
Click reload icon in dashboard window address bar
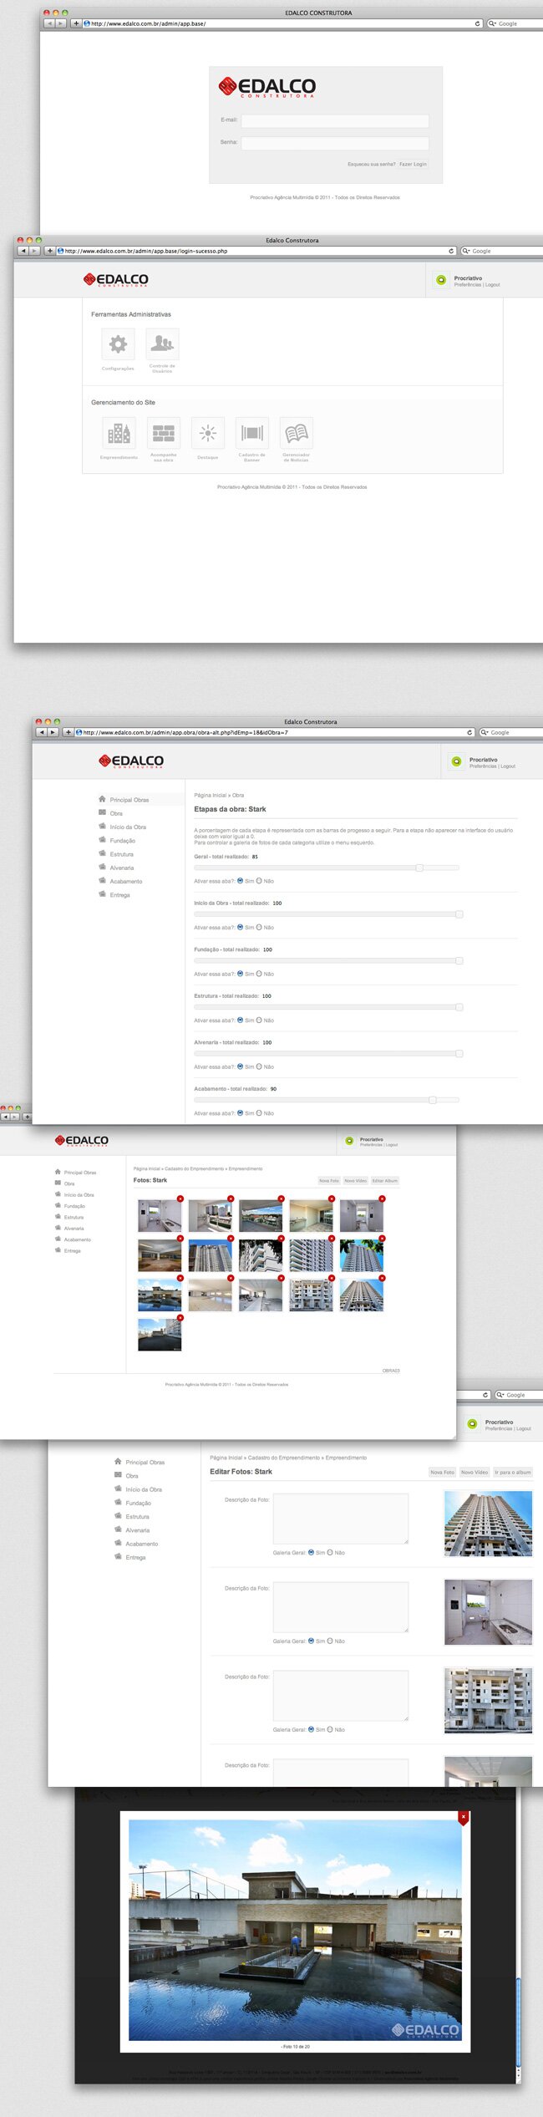point(451,251)
